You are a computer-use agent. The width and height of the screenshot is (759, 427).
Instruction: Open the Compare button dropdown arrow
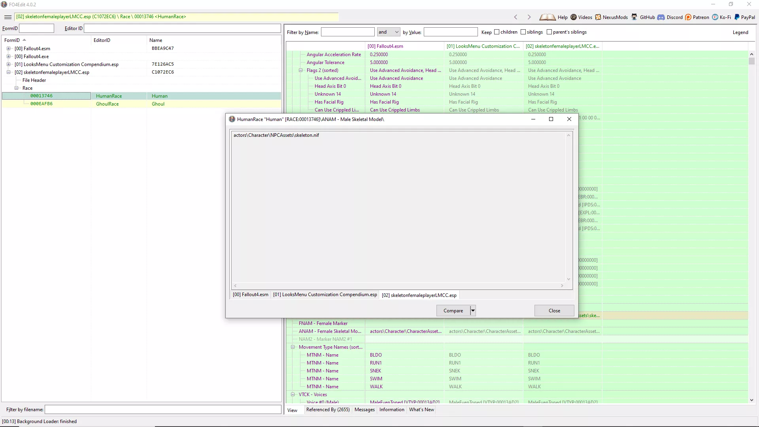pyautogui.click(x=473, y=311)
